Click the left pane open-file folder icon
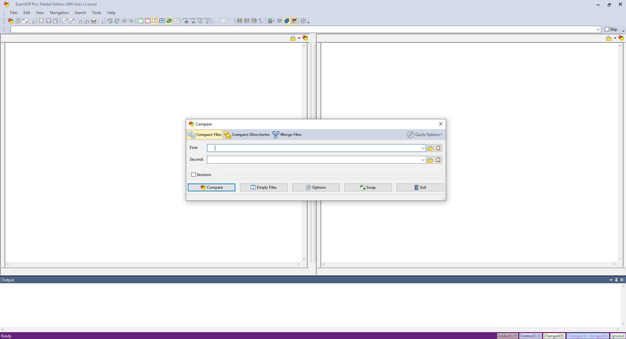 [293, 38]
